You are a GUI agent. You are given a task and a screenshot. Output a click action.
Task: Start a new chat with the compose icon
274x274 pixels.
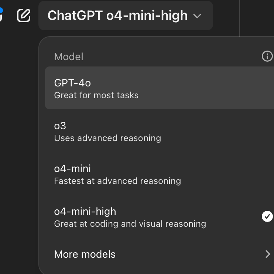point(24,16)
